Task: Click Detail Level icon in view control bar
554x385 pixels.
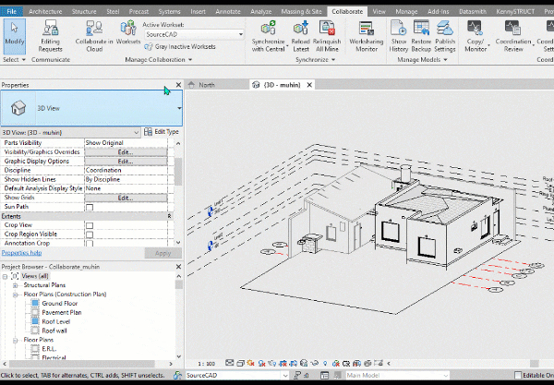Action: tap(230, 363)
